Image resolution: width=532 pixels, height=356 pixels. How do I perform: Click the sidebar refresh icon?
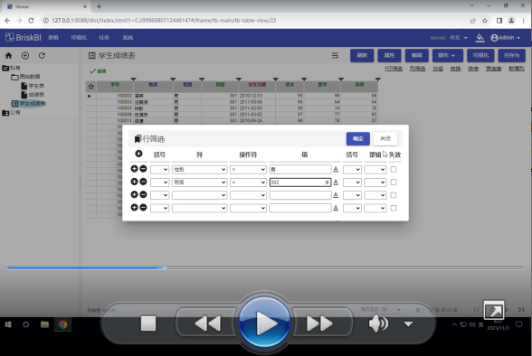coord(42,55)
